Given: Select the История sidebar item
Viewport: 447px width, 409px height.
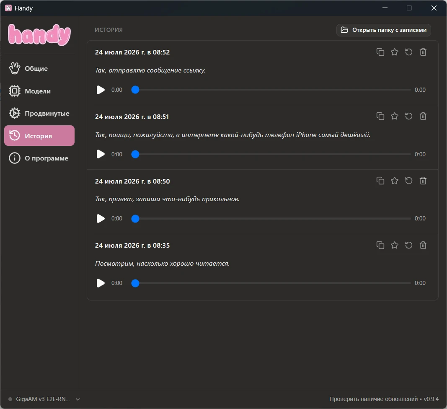Looking at the screenshot, I should (x=39, y=136).
